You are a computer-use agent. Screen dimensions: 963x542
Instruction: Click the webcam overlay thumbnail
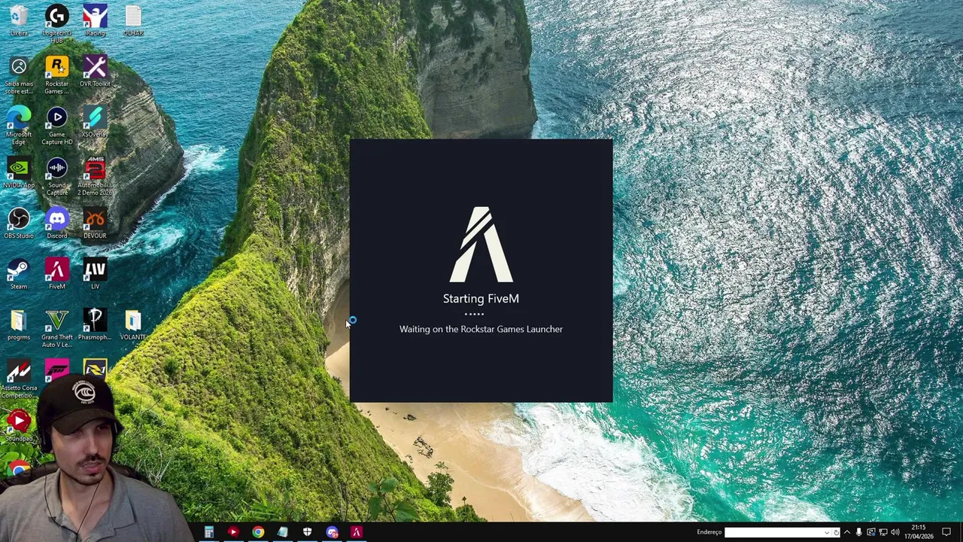tap(94, 459)
